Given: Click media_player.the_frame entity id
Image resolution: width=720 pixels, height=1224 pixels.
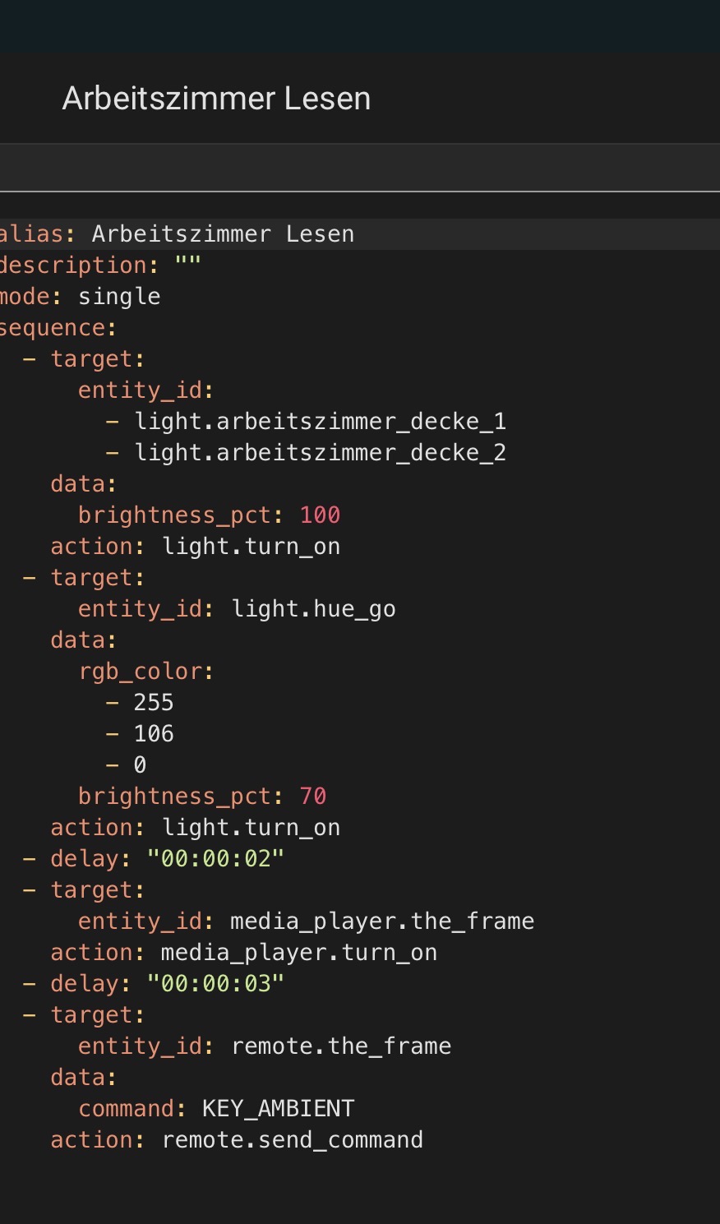Looking at the screenshot, I should tap(382, 921).
